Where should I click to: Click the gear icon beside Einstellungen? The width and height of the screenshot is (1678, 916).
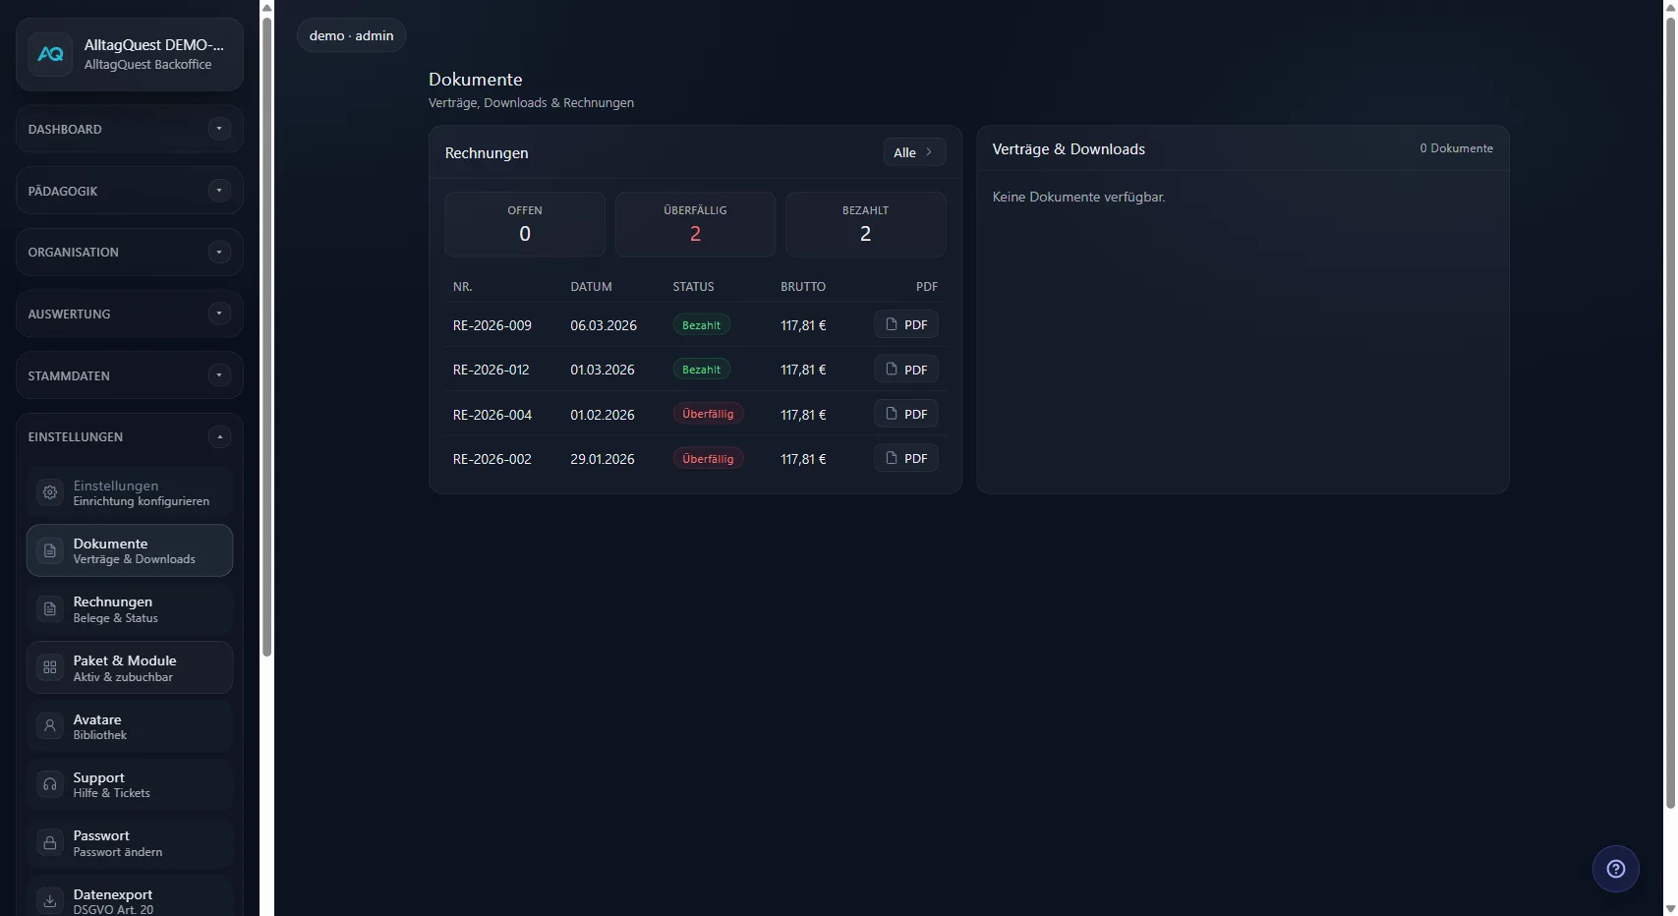click(x=50, y=492)
